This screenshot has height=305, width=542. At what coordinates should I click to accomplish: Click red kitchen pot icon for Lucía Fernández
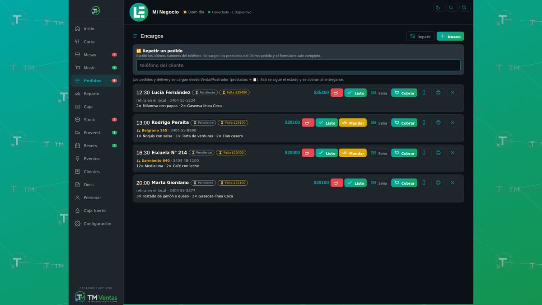tap(337, 93)
